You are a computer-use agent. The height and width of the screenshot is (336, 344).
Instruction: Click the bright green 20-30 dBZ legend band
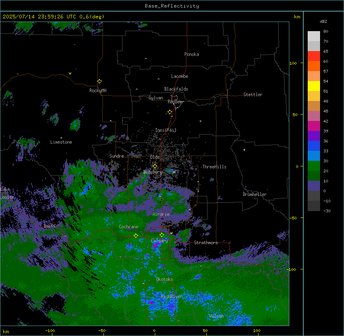pyautogui.click(x=314, y=166)
